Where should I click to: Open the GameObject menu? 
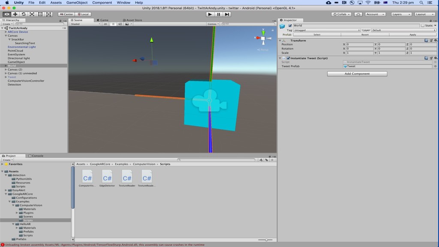coord(77,3)
